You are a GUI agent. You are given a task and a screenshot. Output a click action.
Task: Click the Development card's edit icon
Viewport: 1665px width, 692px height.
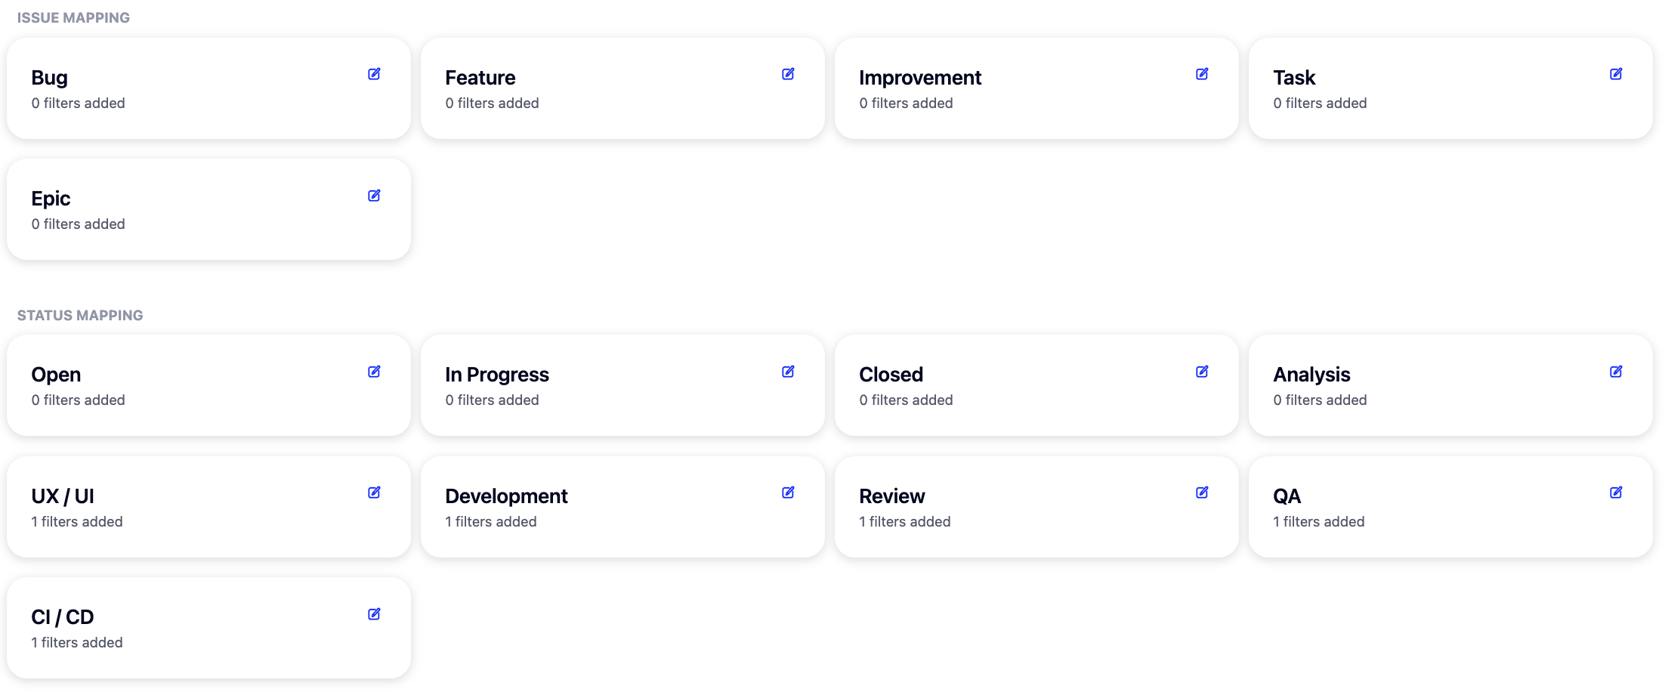coord(788,493)
